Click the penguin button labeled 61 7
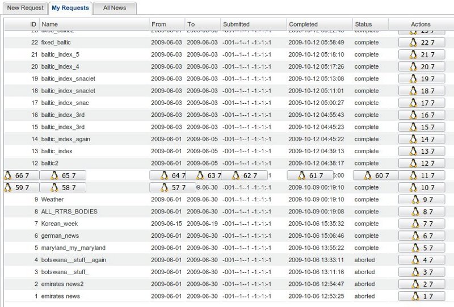The image size is (454, 307). point(310,175)
